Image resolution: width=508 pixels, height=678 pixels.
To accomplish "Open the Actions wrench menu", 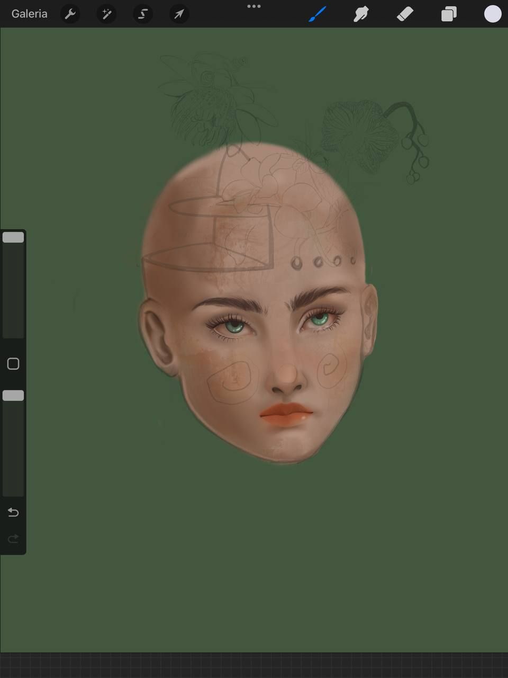I will point(70,14).
